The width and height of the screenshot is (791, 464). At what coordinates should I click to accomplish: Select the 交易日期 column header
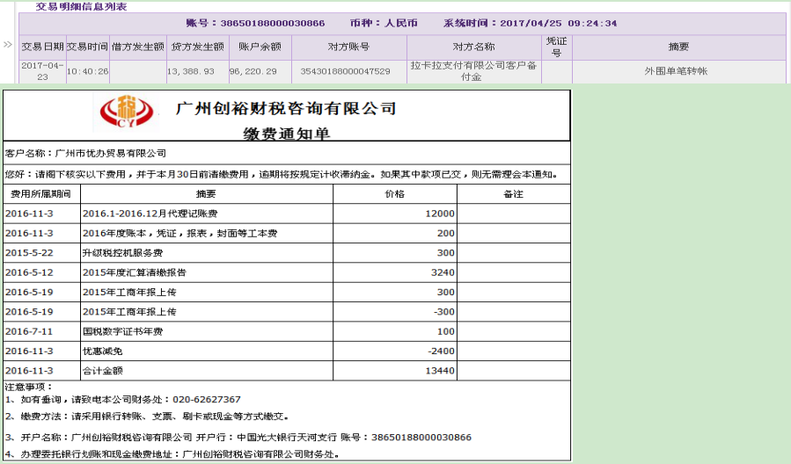point(42,47)
